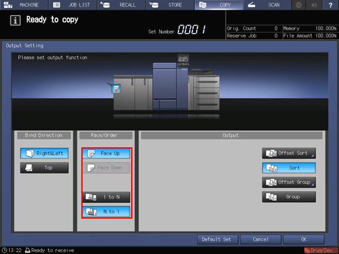
Task: Click the Please set output function message
Action: pyautogui.click(x=52, y=58)
